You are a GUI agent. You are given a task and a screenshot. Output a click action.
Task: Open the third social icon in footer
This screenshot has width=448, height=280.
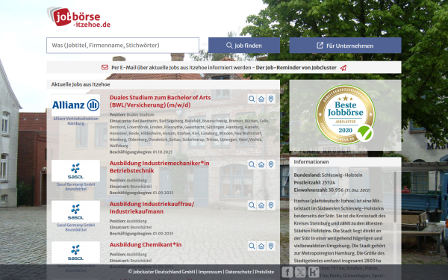coord(314,272)
